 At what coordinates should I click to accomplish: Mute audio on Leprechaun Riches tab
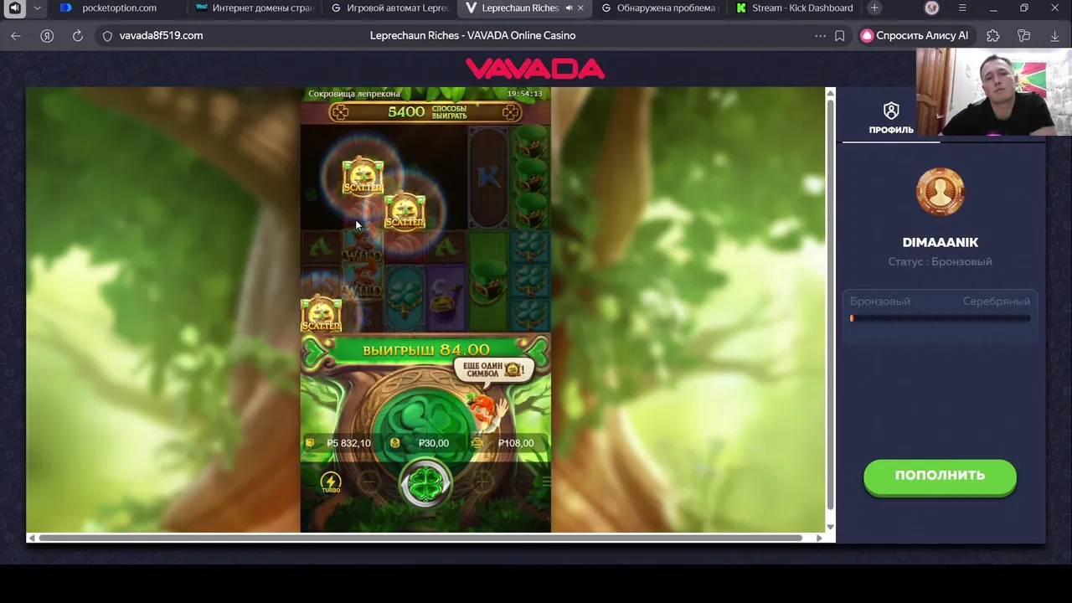point(569,8)
